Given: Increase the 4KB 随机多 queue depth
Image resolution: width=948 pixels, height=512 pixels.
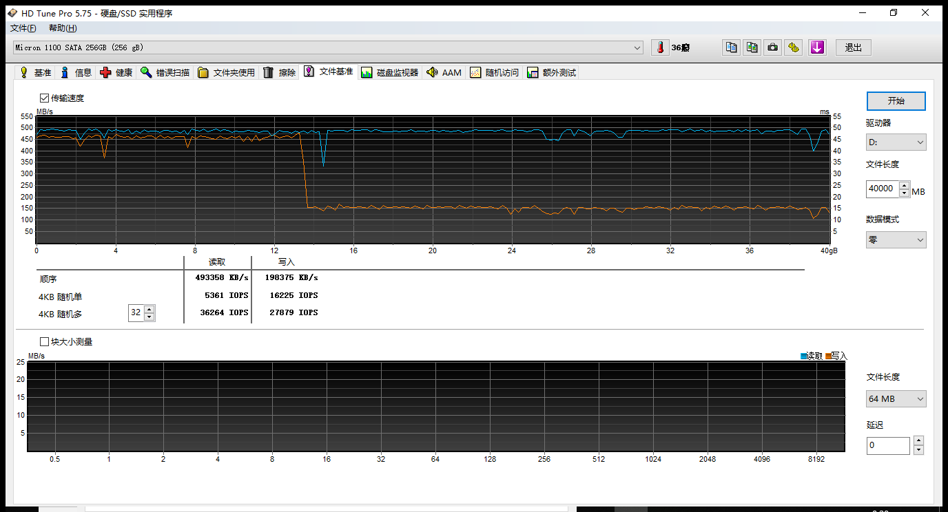Looking at the screenshot, I should 150,309.
